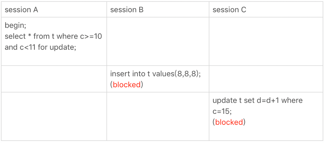Select the "begin;" statement in session A

[15, 26]
